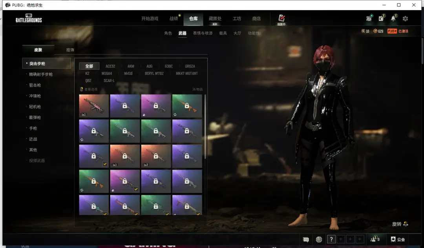
Task: Filter skins by M416
Action: (128, 73)
